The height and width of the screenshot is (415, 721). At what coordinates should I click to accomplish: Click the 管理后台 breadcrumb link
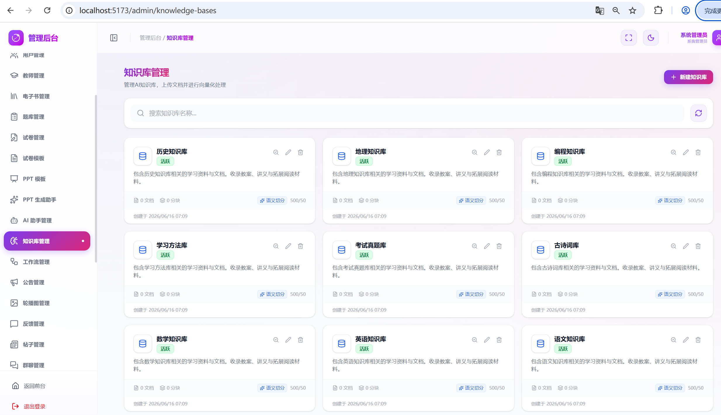pyautogui.click(x=150, y=38)
